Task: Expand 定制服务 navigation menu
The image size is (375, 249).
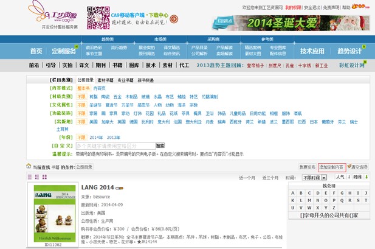Action: [67, 51]
